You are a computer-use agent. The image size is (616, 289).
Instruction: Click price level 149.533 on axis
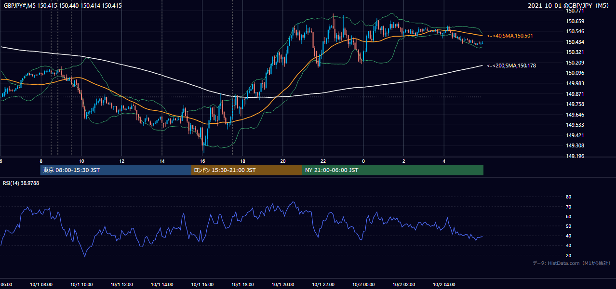575,125
